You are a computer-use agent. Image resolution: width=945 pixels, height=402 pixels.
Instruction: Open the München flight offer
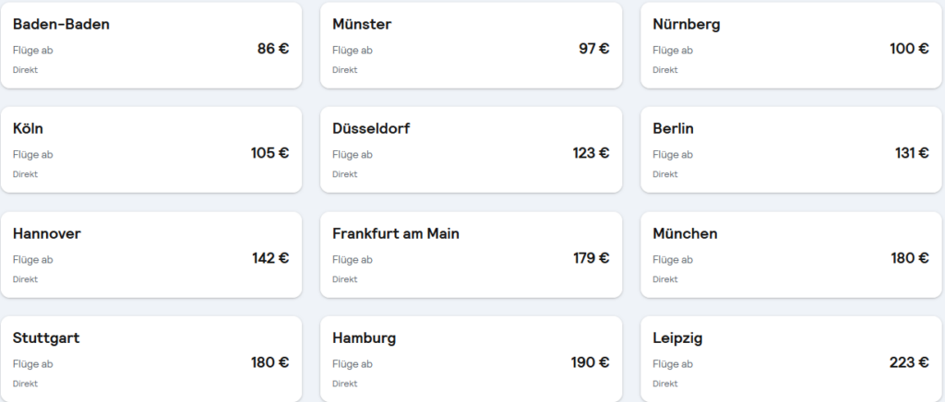[x=791, y=254]
